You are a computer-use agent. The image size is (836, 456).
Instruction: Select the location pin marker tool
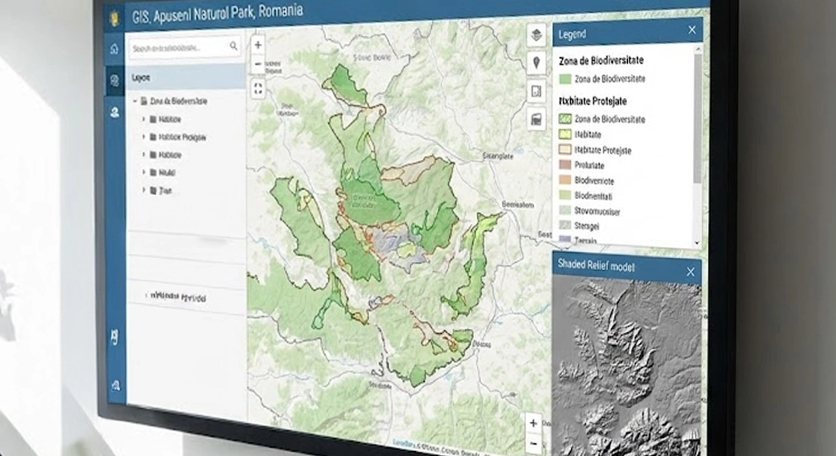(536, 63)
